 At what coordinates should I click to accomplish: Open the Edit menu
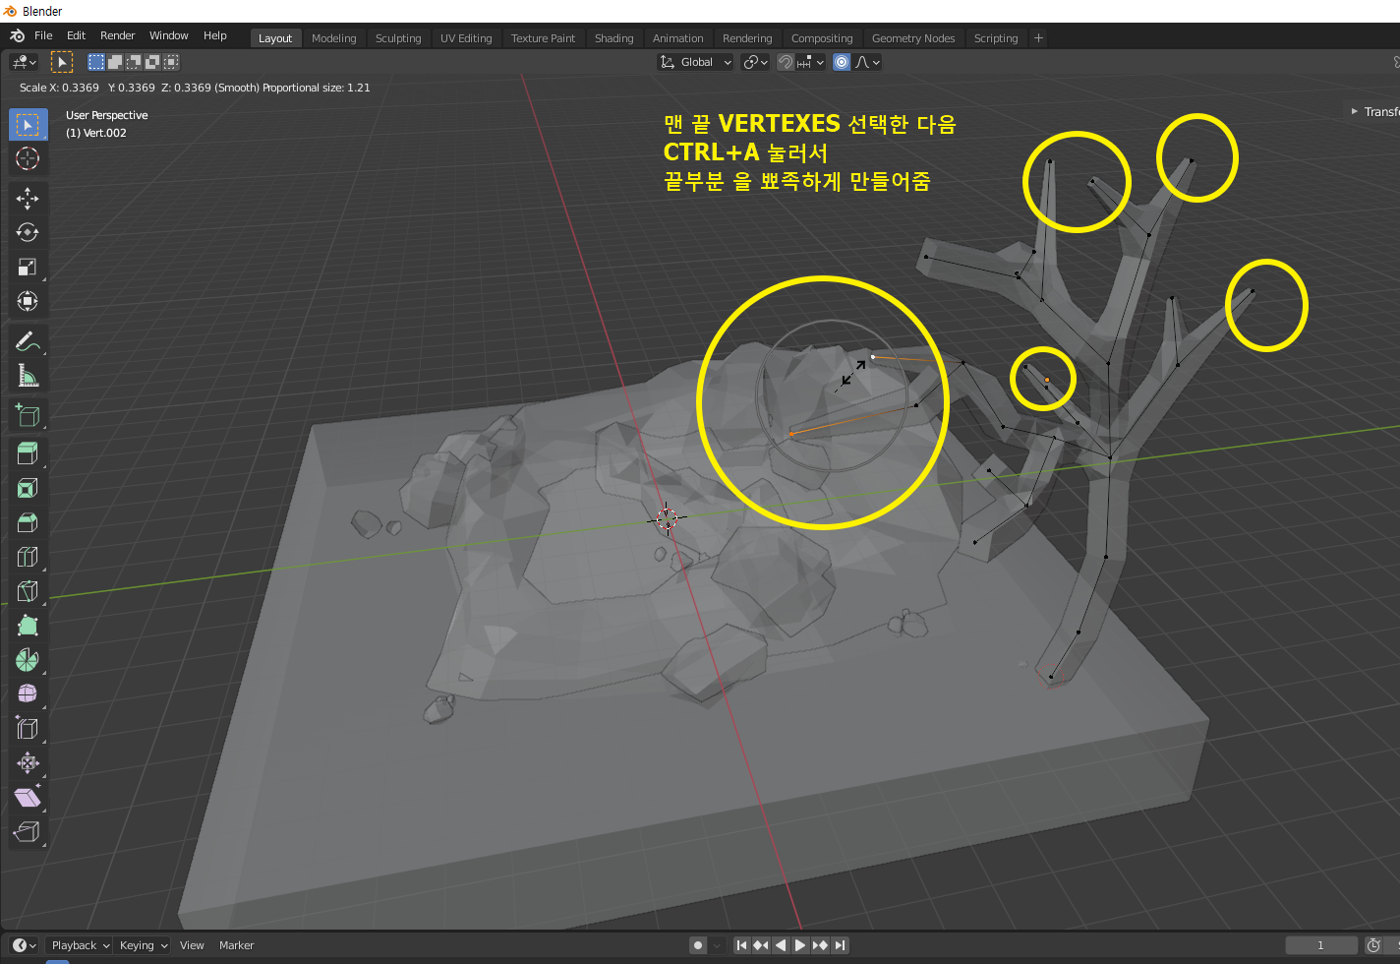click(76, 35)
